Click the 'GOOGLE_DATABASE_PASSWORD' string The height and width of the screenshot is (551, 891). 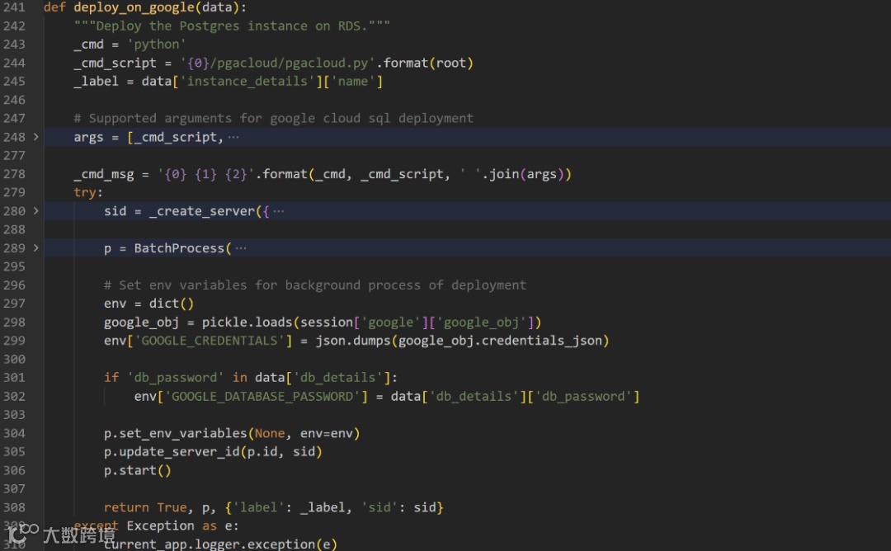[262, 397]
